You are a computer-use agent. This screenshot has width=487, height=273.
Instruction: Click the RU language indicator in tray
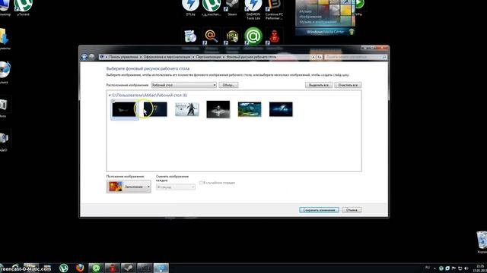tap(428, 268)
